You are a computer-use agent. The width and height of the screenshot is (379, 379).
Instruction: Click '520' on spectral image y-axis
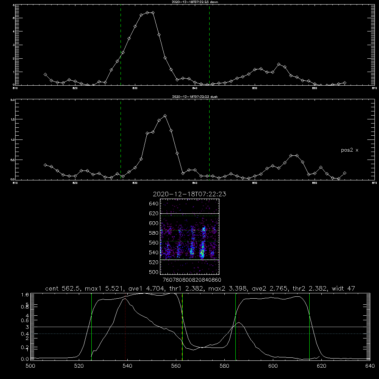[154, 262]
